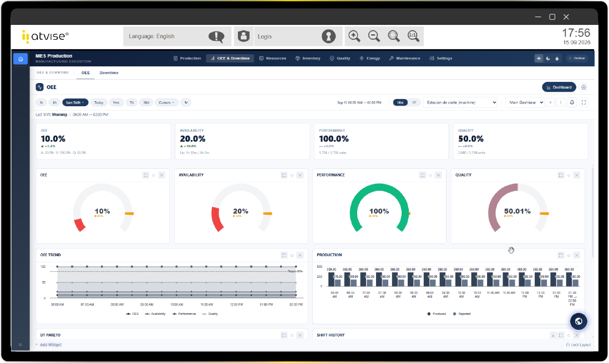Open the Settings menu
The height and width of the screenshot is (363, 609).
[x=441, y=59]
